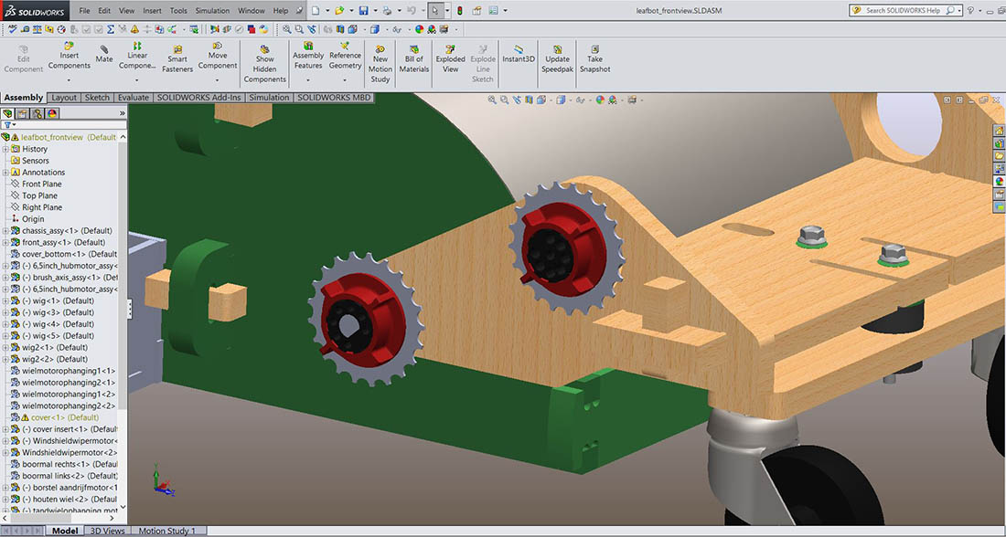
Task: Open the Save options dropdown arrow
Action: [x=375, y=10]
